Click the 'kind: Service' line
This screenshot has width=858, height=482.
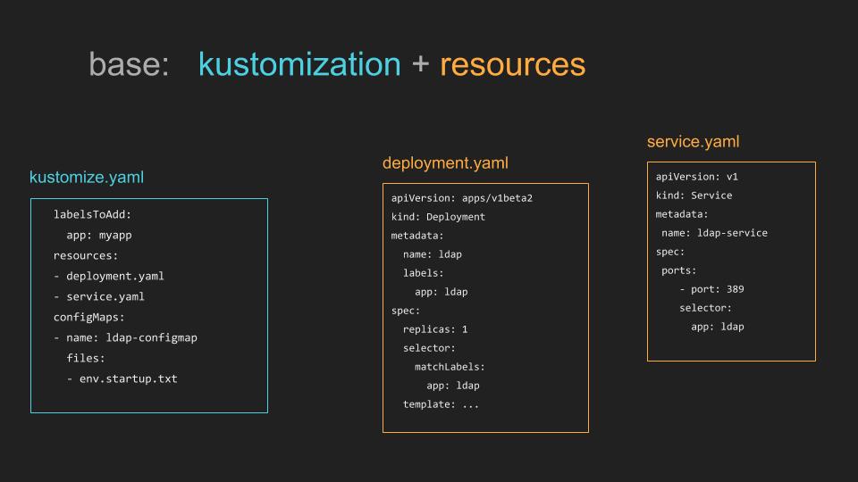coord(694,195)
